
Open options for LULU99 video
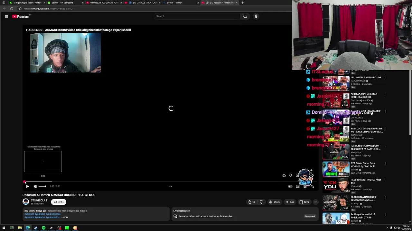coord(386,78)
